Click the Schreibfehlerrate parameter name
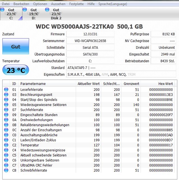 [34, 170]
